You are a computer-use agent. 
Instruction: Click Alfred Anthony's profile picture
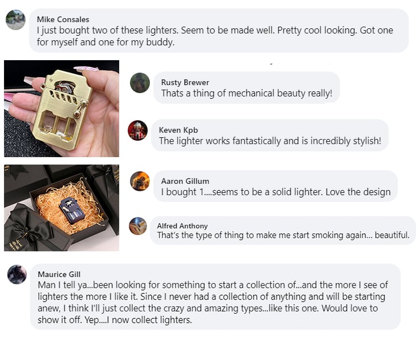coord(138,226)
